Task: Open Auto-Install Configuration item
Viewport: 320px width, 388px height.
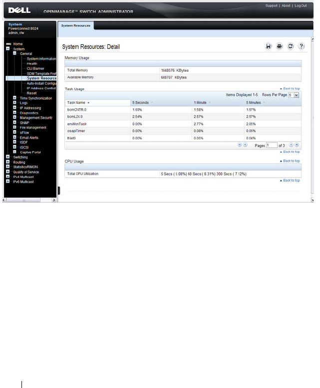Action: [x=41, y=83]
